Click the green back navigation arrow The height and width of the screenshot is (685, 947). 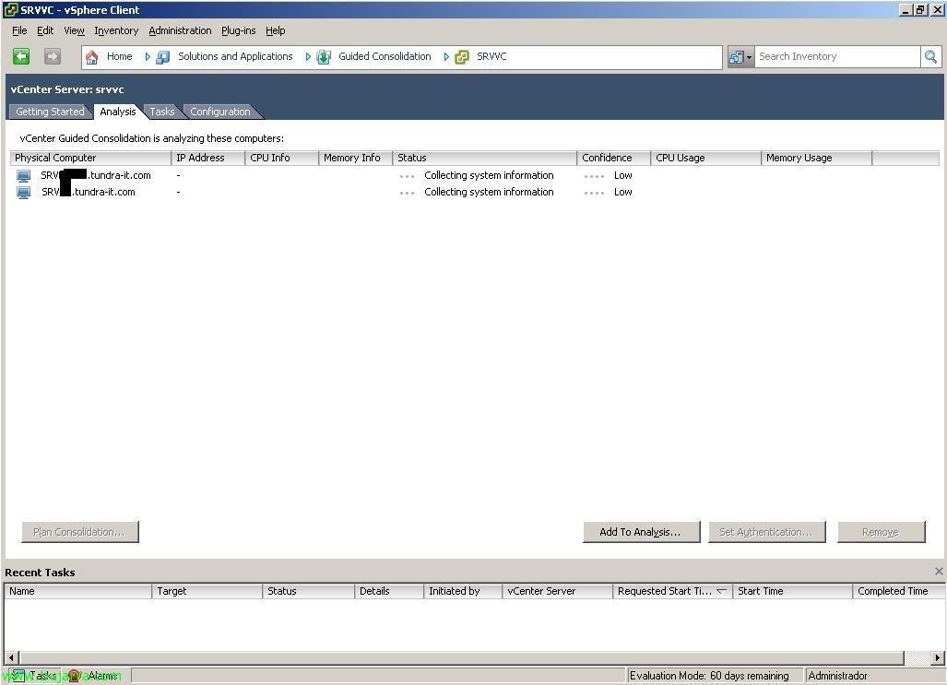pos(21,56)
